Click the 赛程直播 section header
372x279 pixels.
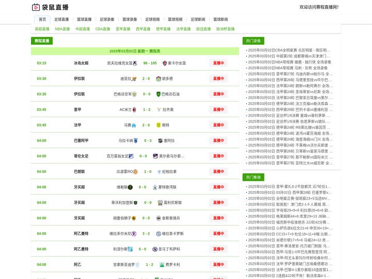tap(42, 41)
